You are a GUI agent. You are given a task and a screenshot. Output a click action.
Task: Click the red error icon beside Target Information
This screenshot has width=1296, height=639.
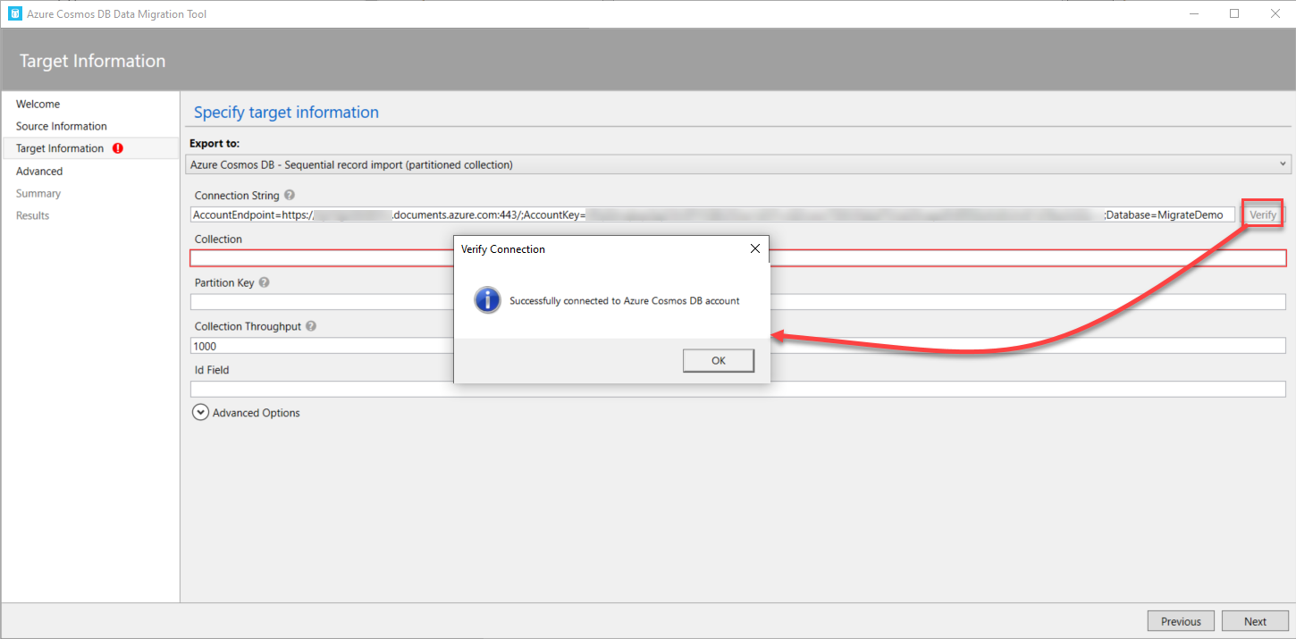(118, 148)
